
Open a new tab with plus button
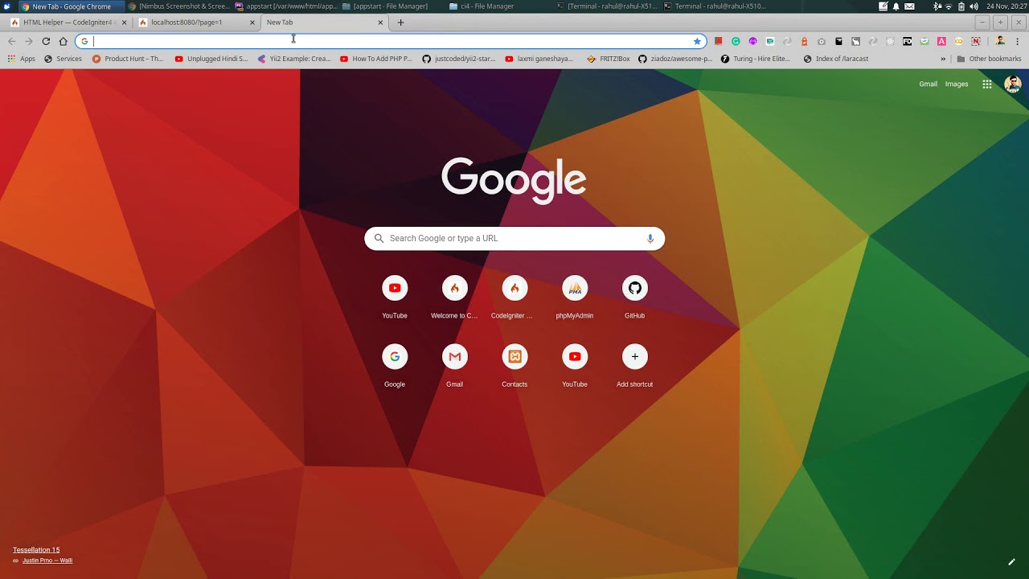click(x=400, y=23)
